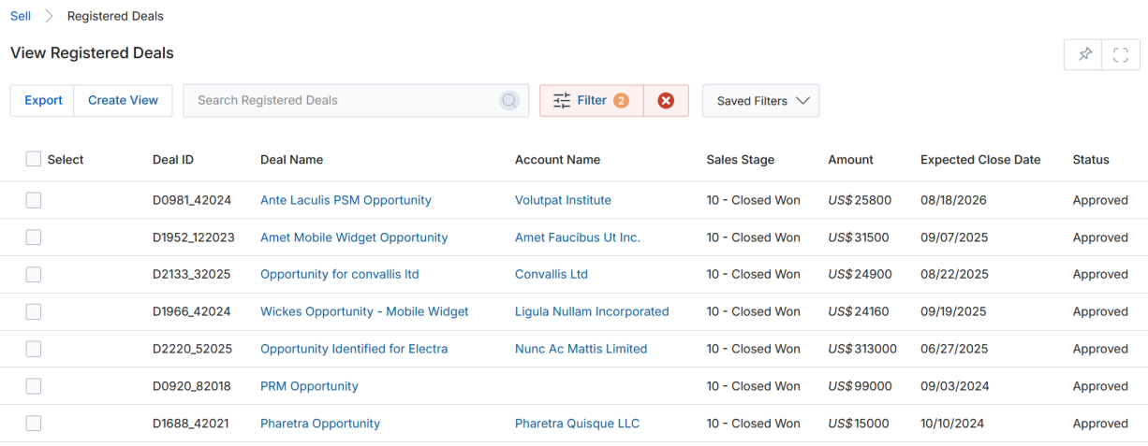The height and width of the screenshot is (446, 1148).
Task: Click amount US$ 25800
Action: pyautogui.click(x=860, y=200)
